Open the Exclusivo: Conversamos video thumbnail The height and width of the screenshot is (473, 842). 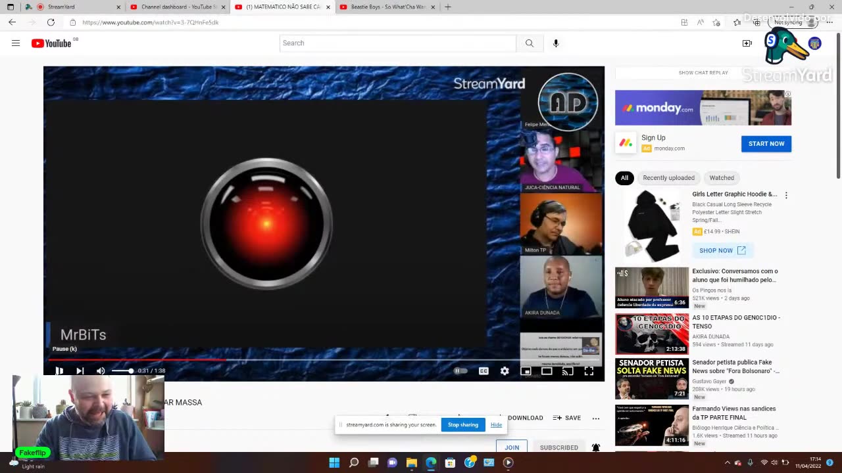coord(652,288)
